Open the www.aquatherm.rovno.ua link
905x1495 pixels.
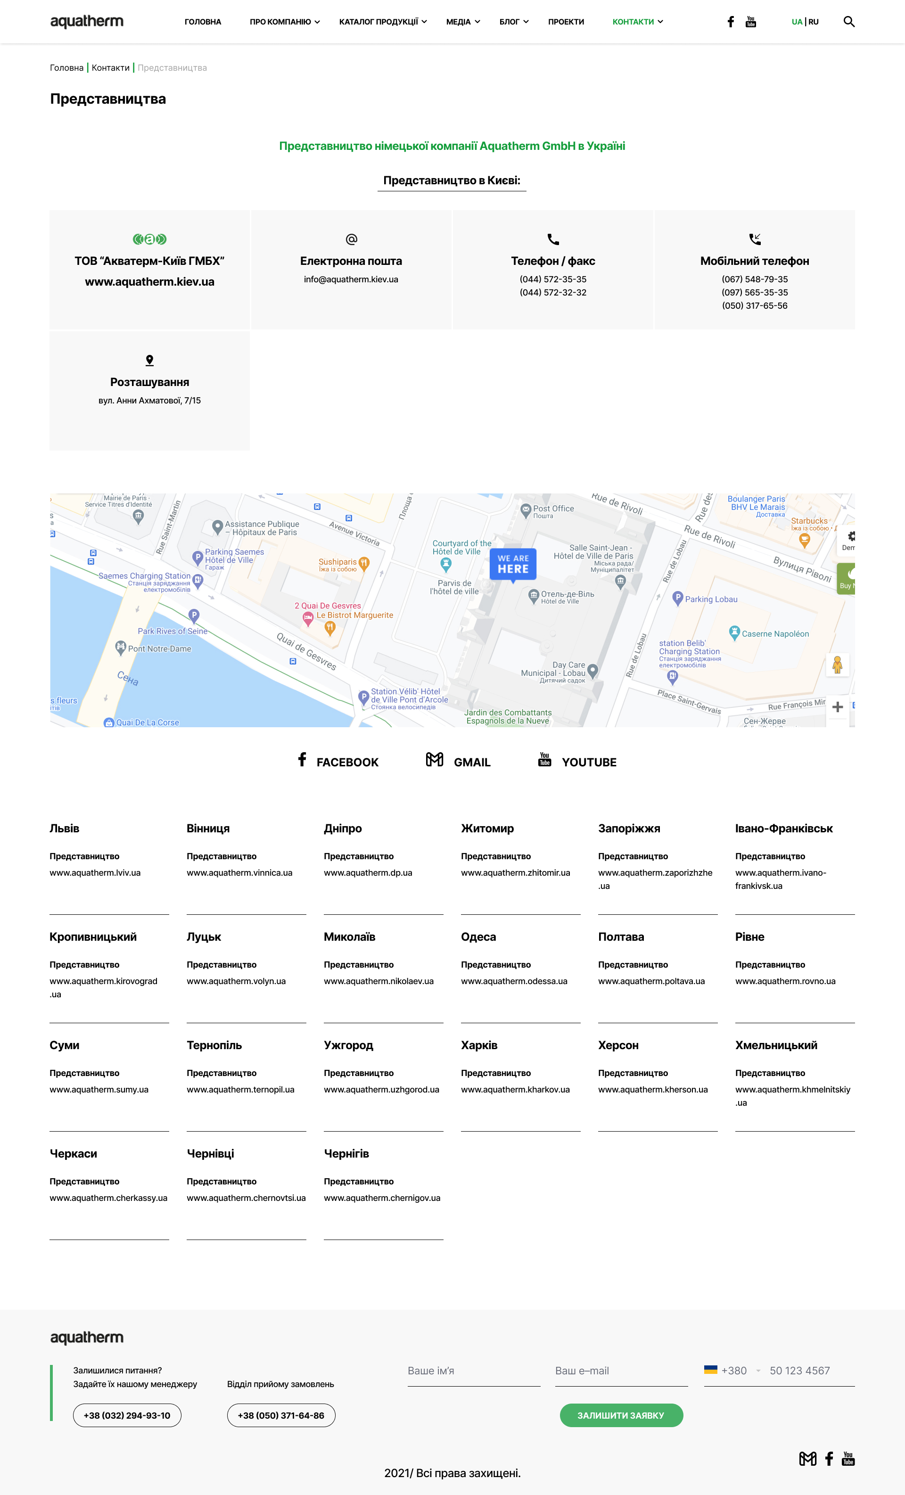(785, 981)
